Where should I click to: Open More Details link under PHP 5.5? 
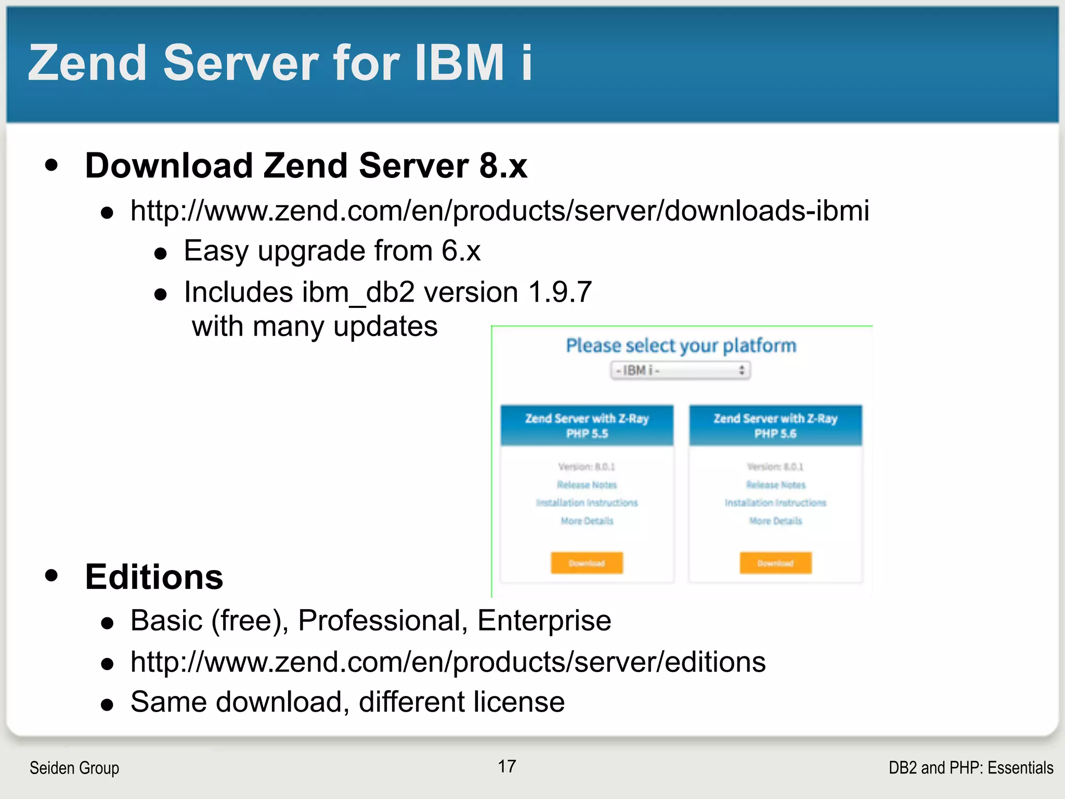(x=587, y=521)
